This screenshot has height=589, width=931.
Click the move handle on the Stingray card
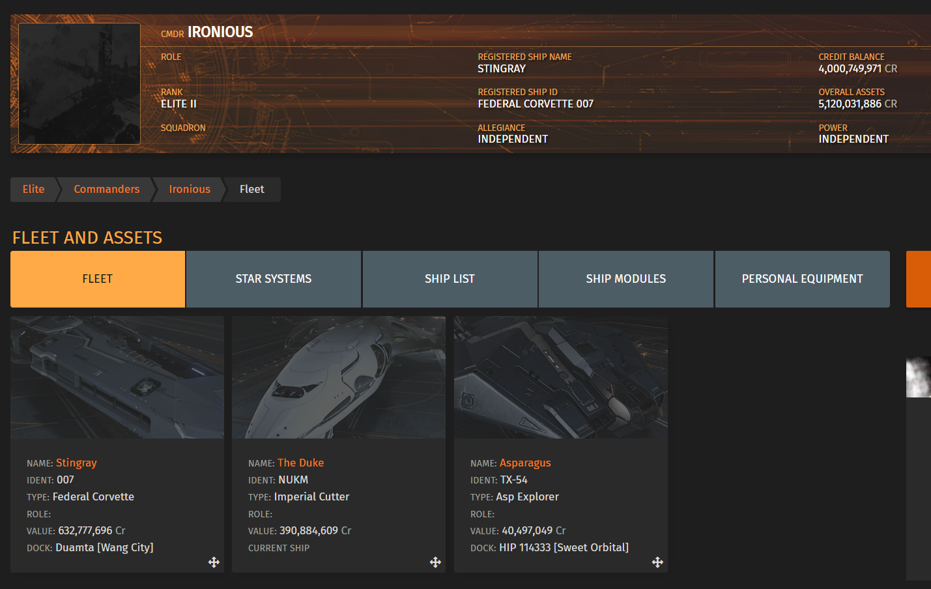tap(214, 562)
